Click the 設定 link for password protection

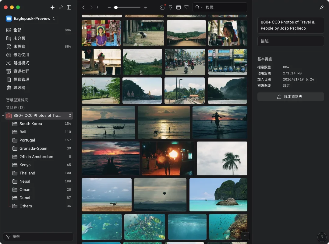(x=286, y=85)
